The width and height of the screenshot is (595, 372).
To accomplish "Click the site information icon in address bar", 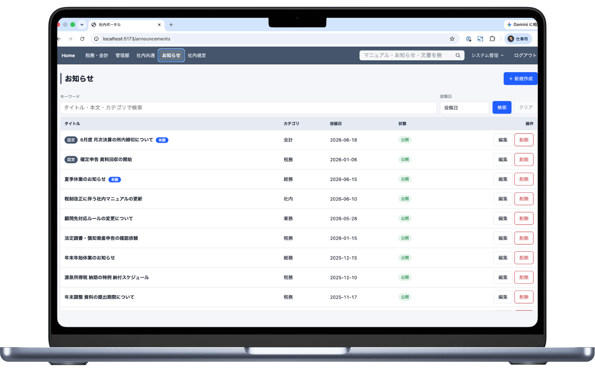I will (x=96, y=39).
